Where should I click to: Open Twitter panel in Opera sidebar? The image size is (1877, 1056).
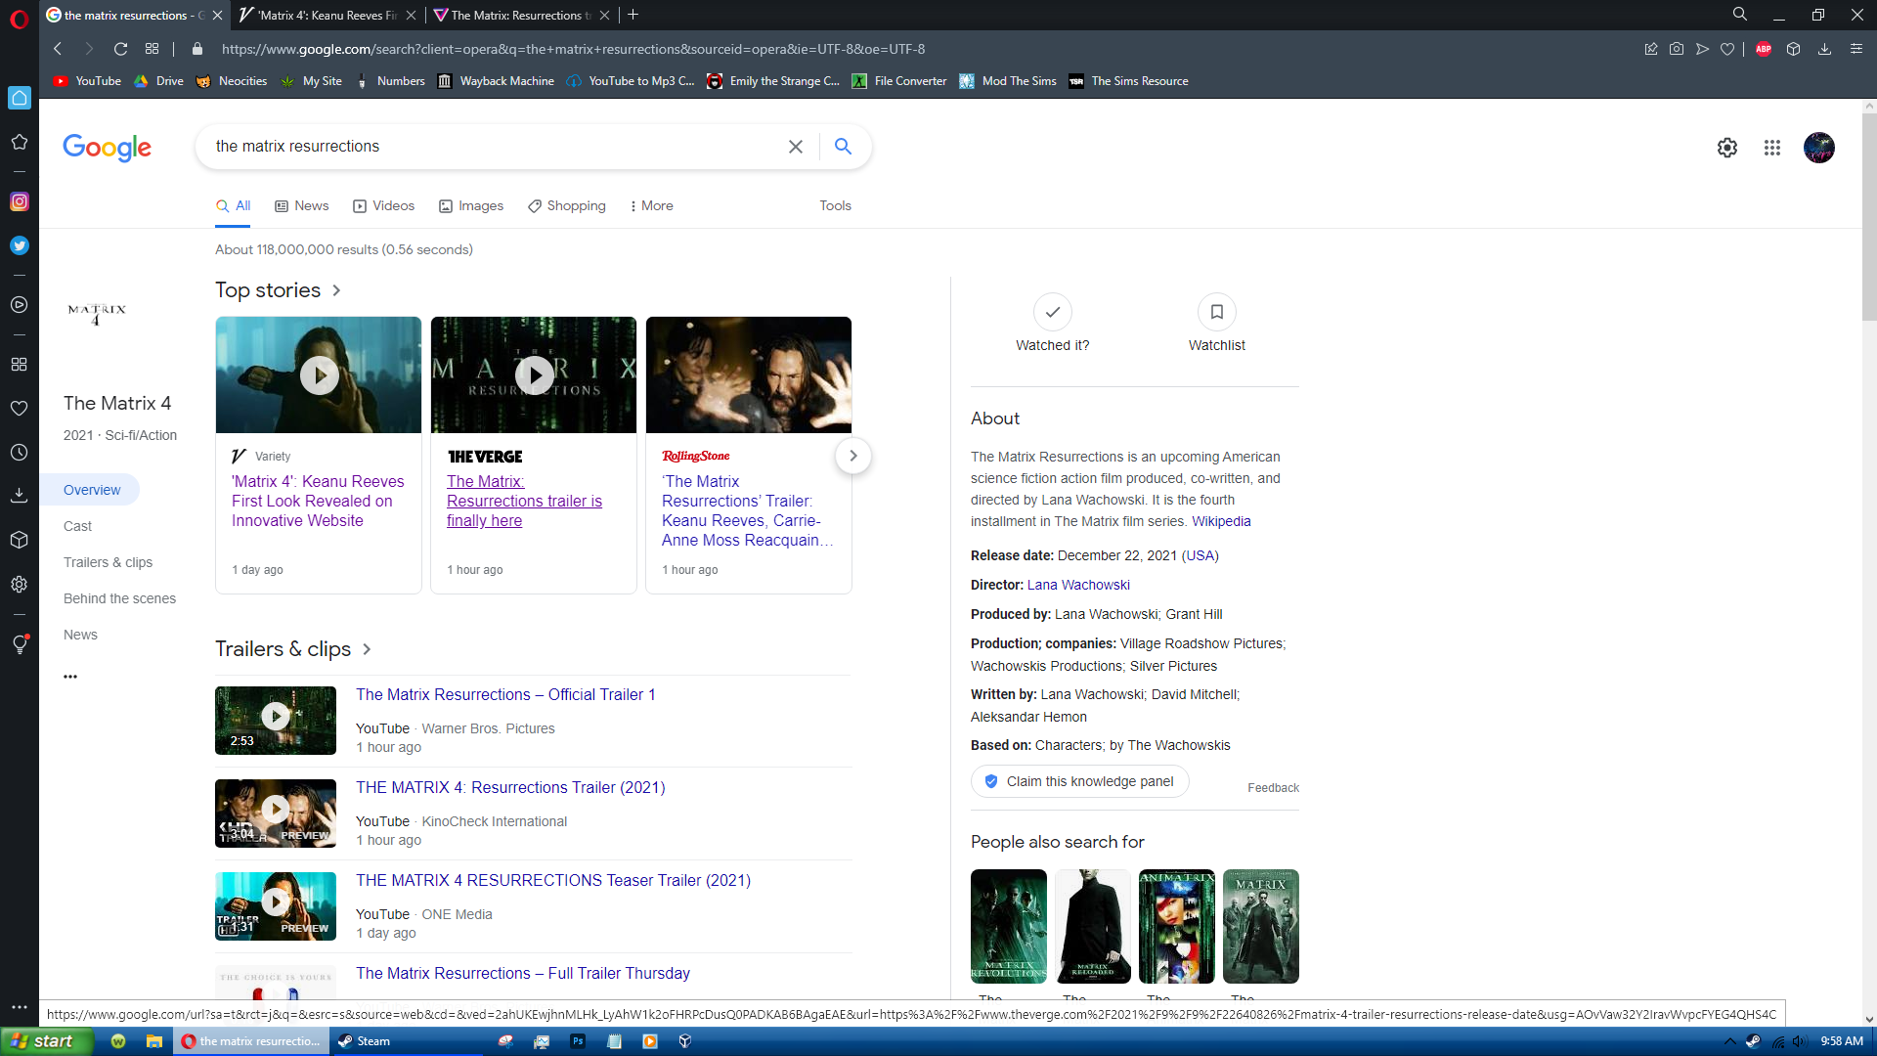coord(20,245)
